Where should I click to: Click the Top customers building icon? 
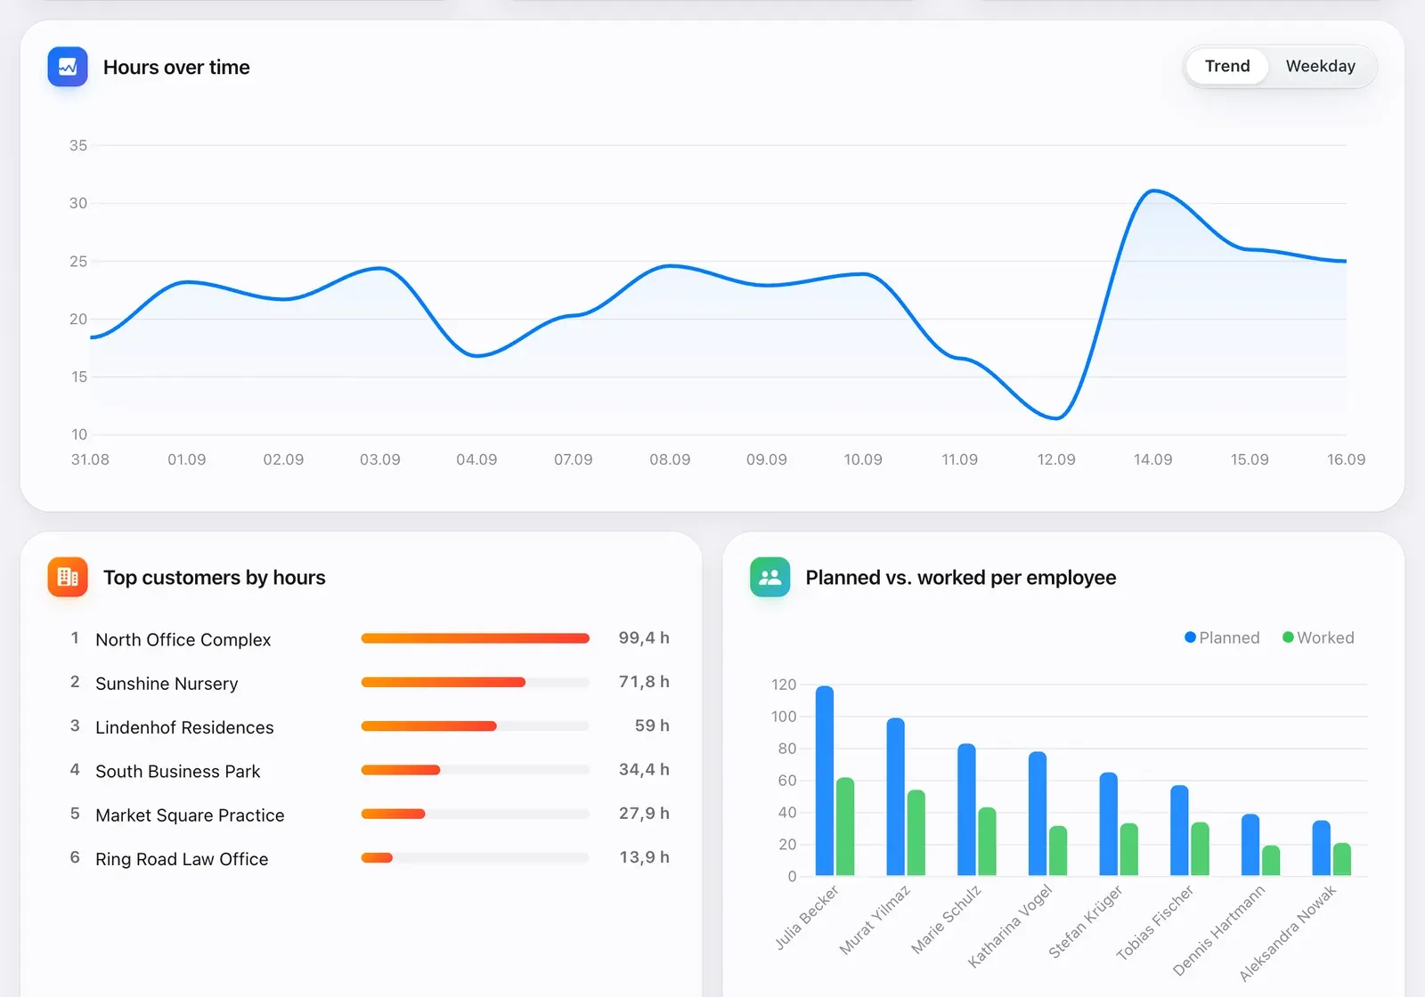point(68,577)
